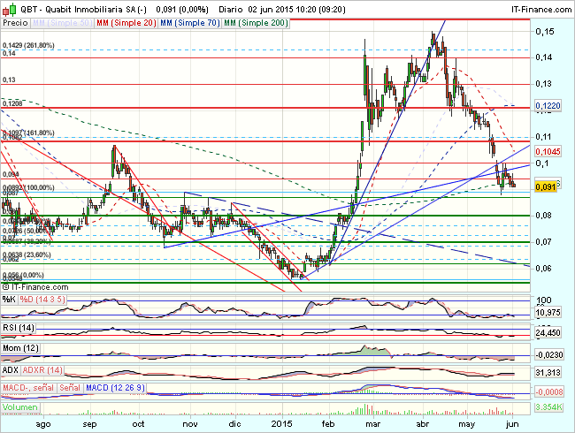The height and width of the screenshot is (433, 575).
Task: Click the 'jun' month marker on time axis
Action: [x=512, y=424]
